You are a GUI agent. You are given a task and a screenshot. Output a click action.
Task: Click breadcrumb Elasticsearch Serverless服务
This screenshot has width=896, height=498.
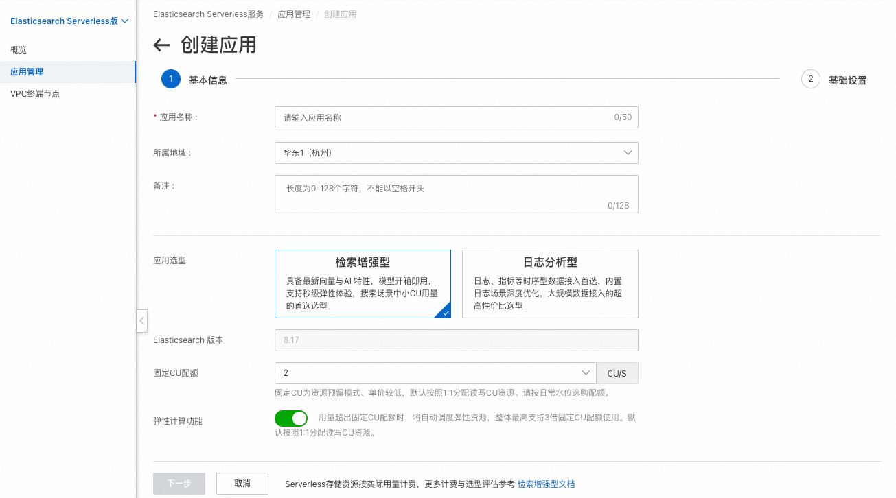pos(208,14)
